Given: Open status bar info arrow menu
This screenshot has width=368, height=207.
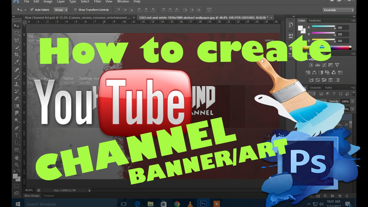Looking at the screenshot, I should pyautogui.click(x=89, y=190).
